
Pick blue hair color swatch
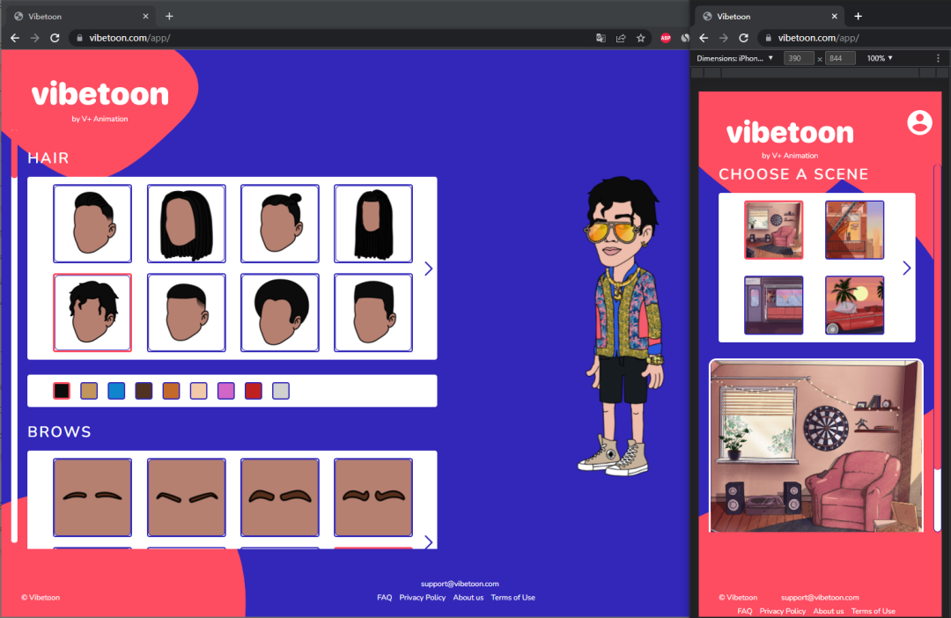116,391
